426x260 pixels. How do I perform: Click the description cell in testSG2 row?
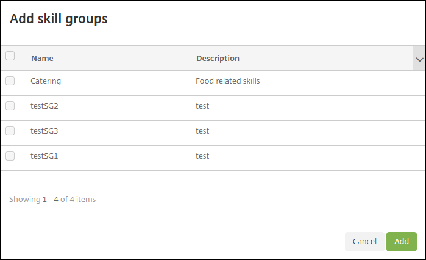pos(202,106)
